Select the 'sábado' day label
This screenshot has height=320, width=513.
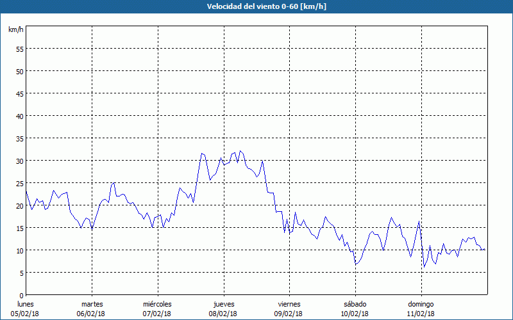click(x=355, y=304)
